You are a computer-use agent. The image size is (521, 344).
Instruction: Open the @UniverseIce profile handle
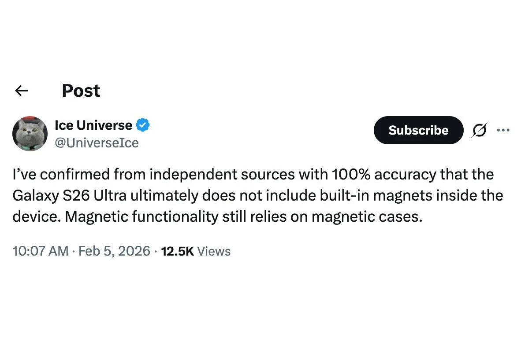pos(97,143)
